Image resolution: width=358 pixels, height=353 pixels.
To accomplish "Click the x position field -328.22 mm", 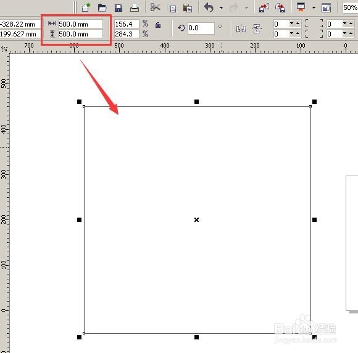I will [x=20, y=24].
